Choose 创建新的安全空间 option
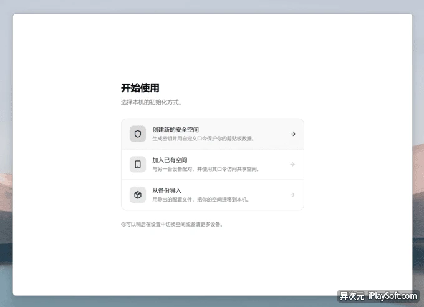424x307 pixels. (x=213, y=134)
